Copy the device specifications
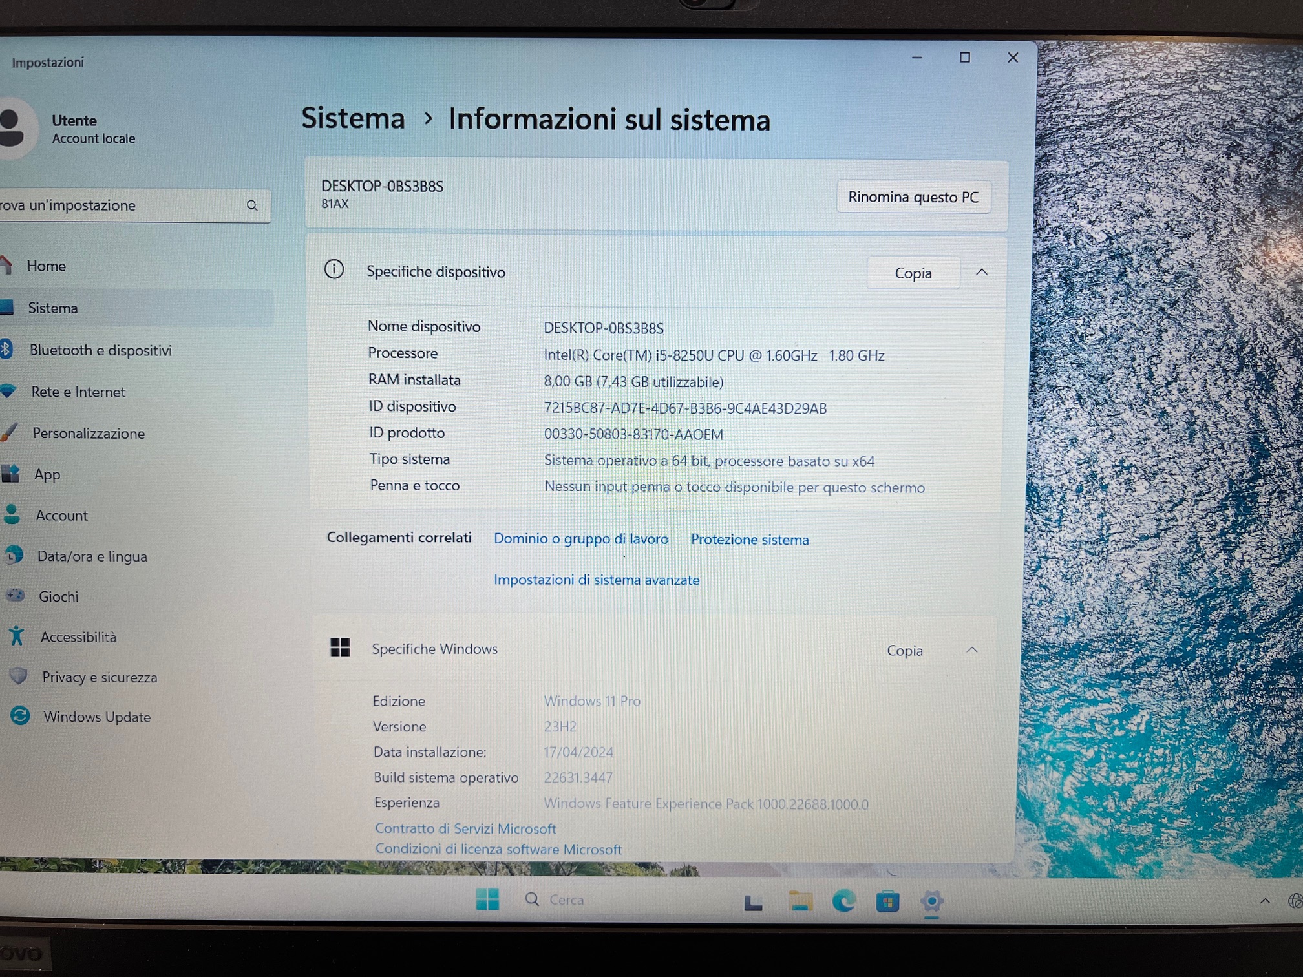Image resolution: width=1303 pixels, height=977 pixels. [913, 273]
